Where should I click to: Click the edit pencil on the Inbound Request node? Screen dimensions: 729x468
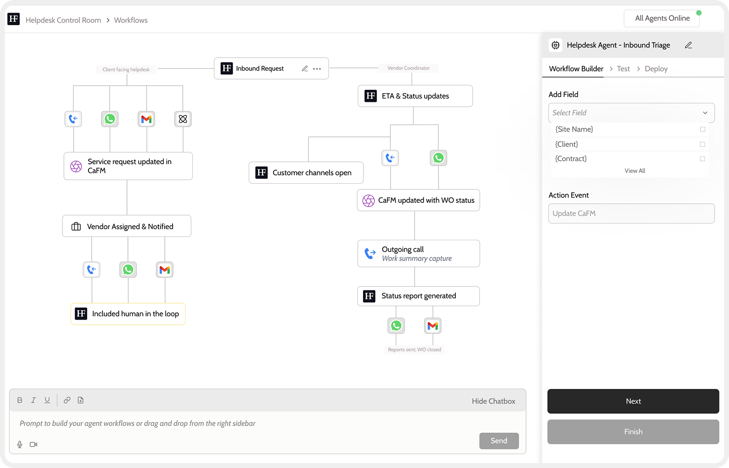pyautogui.click(x=304, y=68)
